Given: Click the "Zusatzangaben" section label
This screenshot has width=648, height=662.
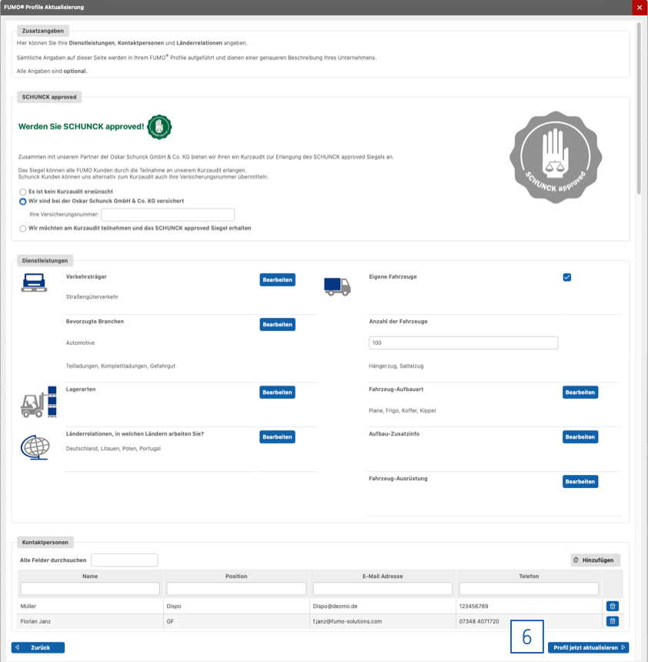Looking at the screenshot, I should [x=43, y=31].
